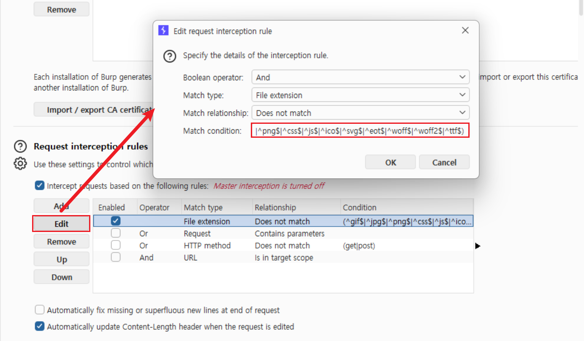Enable the 'Contains parameters' rule checkbox
584x341 pixels.
115,233
